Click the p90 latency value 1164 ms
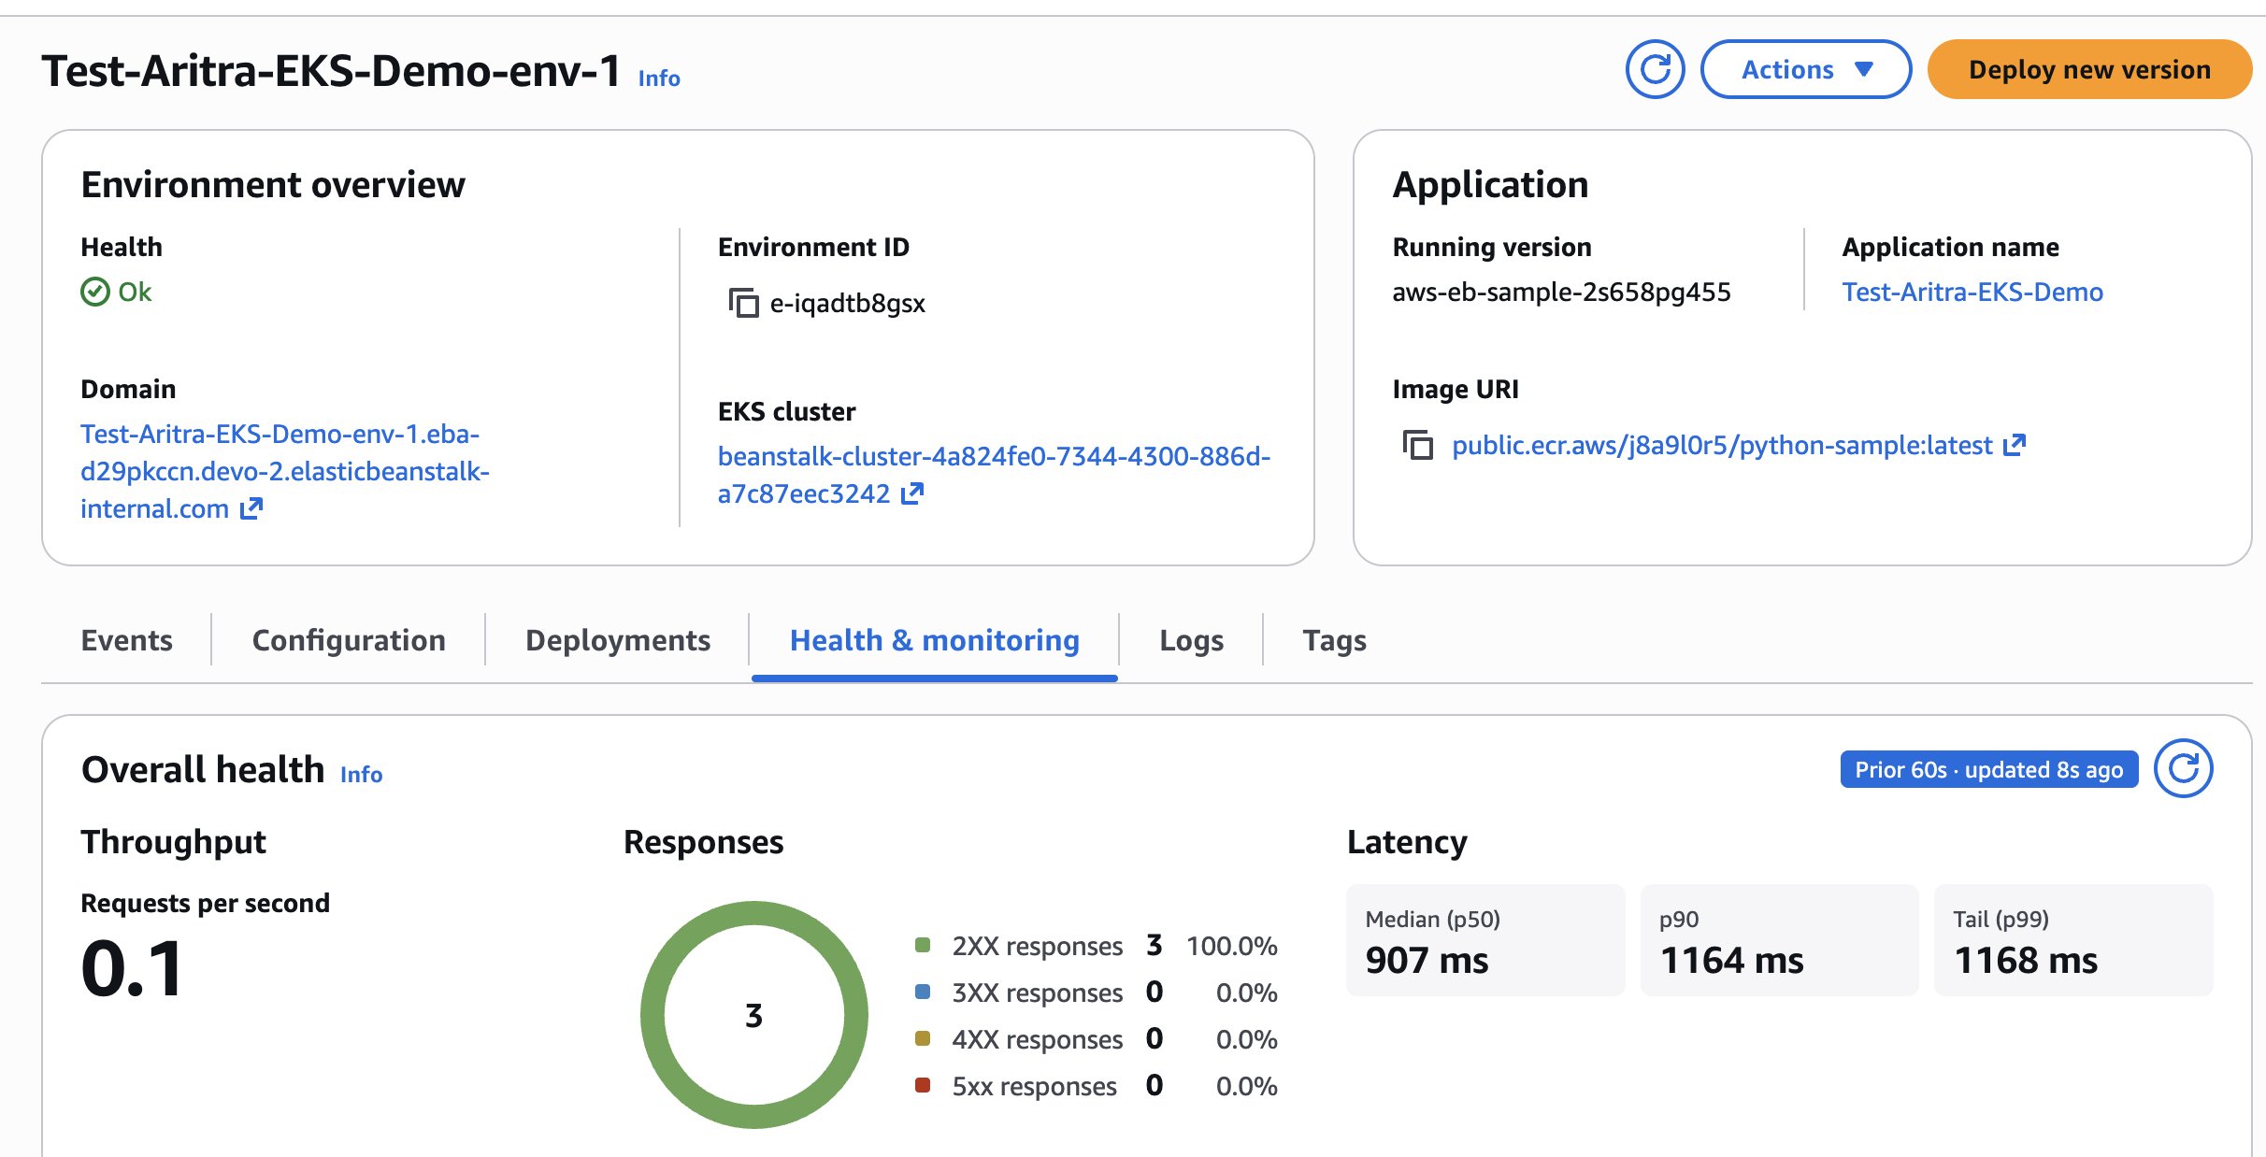The height and width of the screenshot is (1157, 2266). (x=1731, y=961)
